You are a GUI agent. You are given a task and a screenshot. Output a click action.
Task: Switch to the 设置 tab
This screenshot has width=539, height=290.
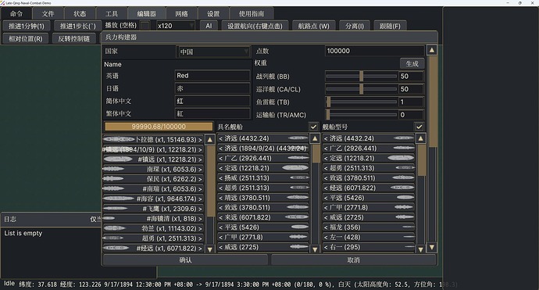[213, 14]
